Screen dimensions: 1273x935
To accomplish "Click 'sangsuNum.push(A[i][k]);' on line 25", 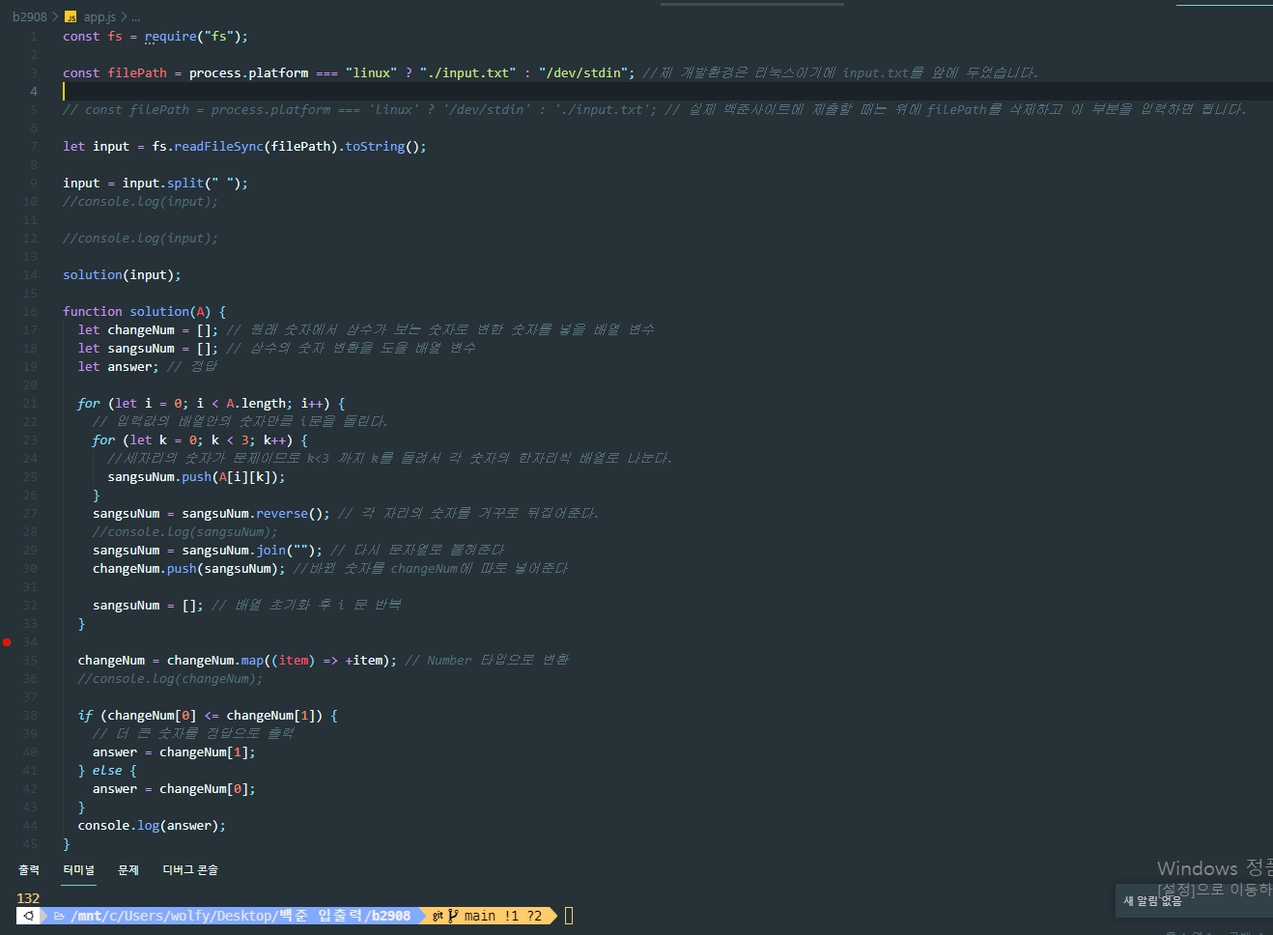I will pyautogui.click(x=196, y=477).
